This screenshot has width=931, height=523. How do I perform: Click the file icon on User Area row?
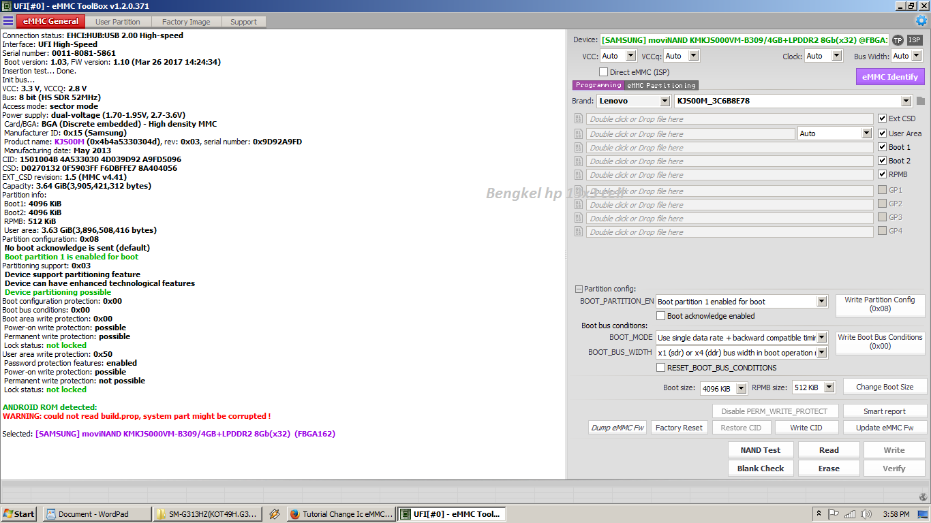tap(579, 133)
